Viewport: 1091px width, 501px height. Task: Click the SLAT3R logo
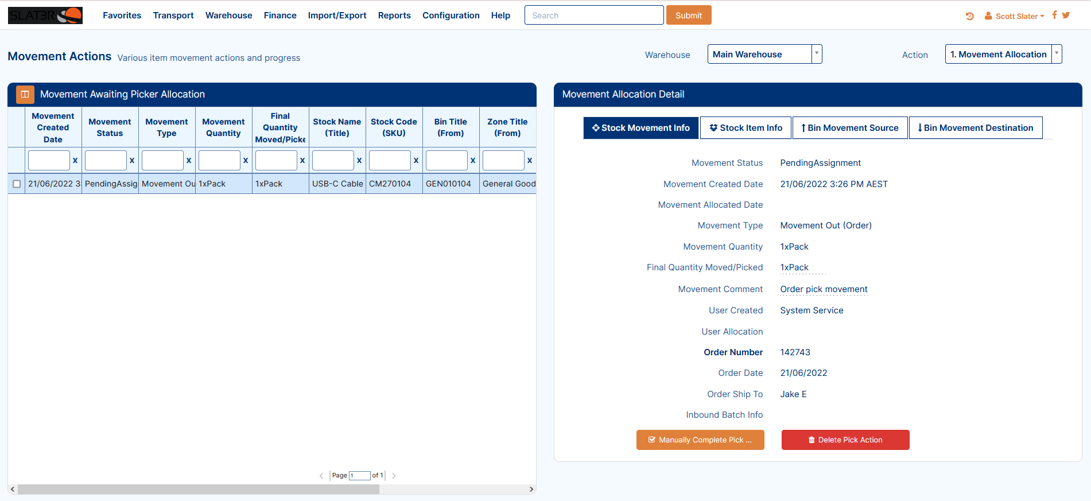pyautogui.click(x=45, y=15)
